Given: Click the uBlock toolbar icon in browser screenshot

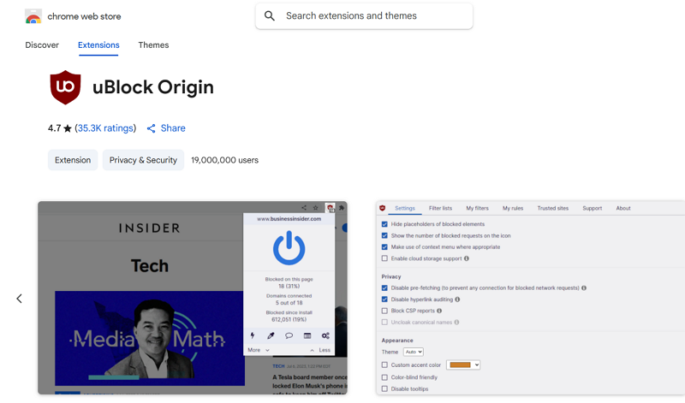Looking at the screenshot, I should 331,208.
